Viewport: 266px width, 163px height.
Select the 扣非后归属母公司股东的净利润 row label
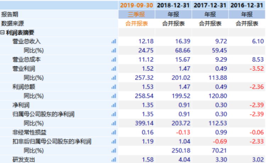[52, 141]
